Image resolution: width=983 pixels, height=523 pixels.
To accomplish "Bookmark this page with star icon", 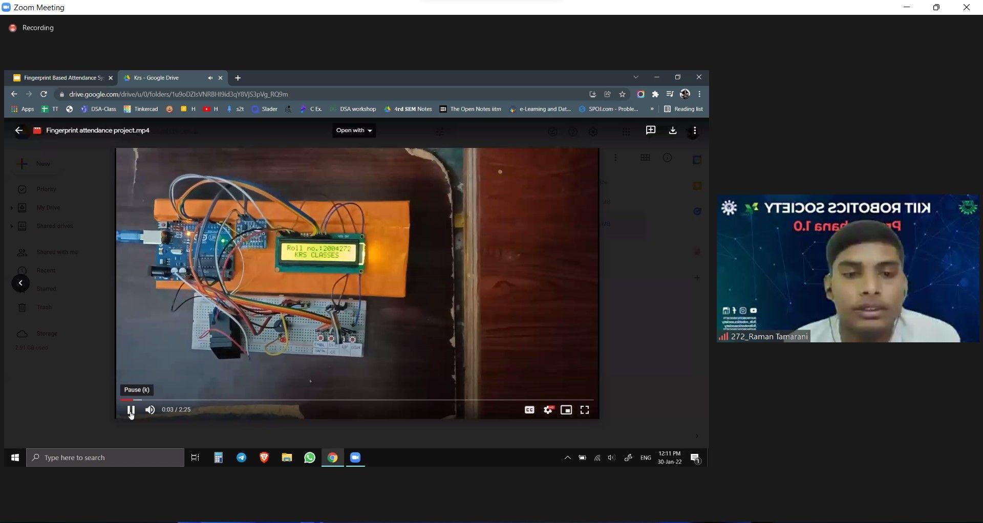I will [x=623, y=94].
